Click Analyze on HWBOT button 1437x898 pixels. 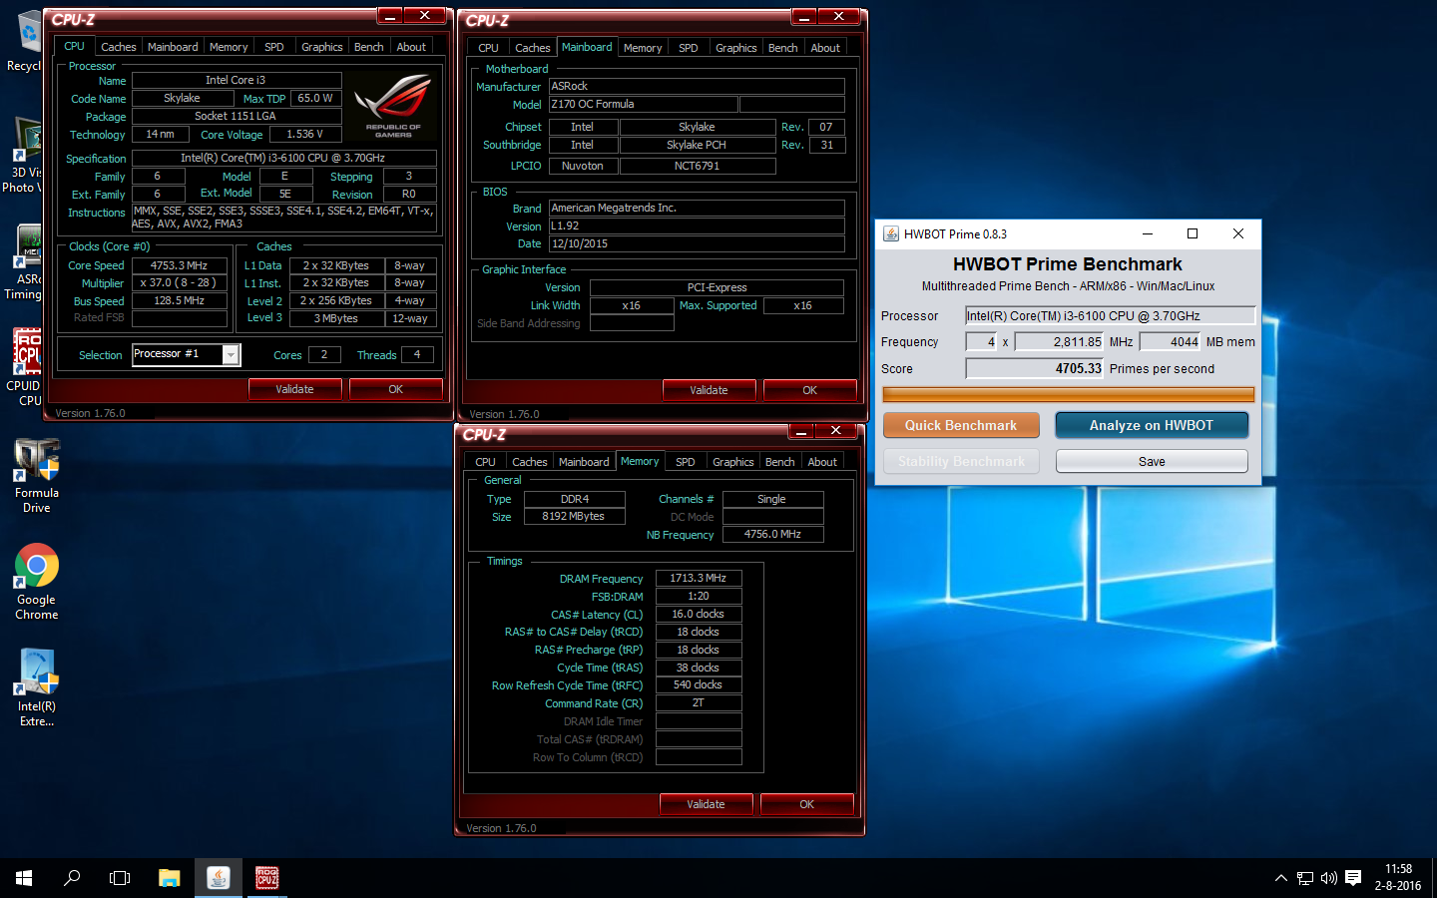coord(1152,425)
